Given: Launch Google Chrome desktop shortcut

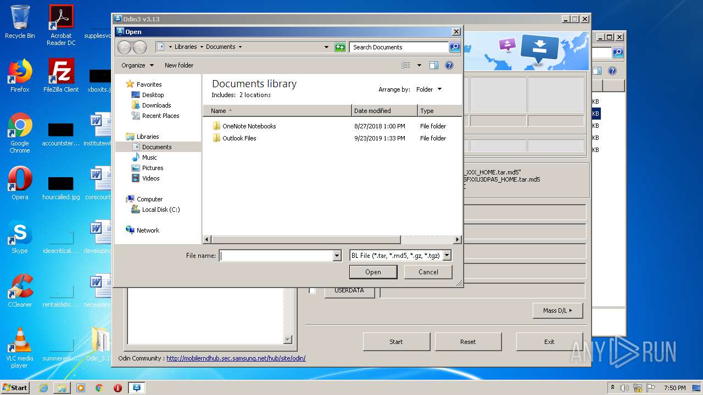Looking at the screenshot, I should pos(20,133).
